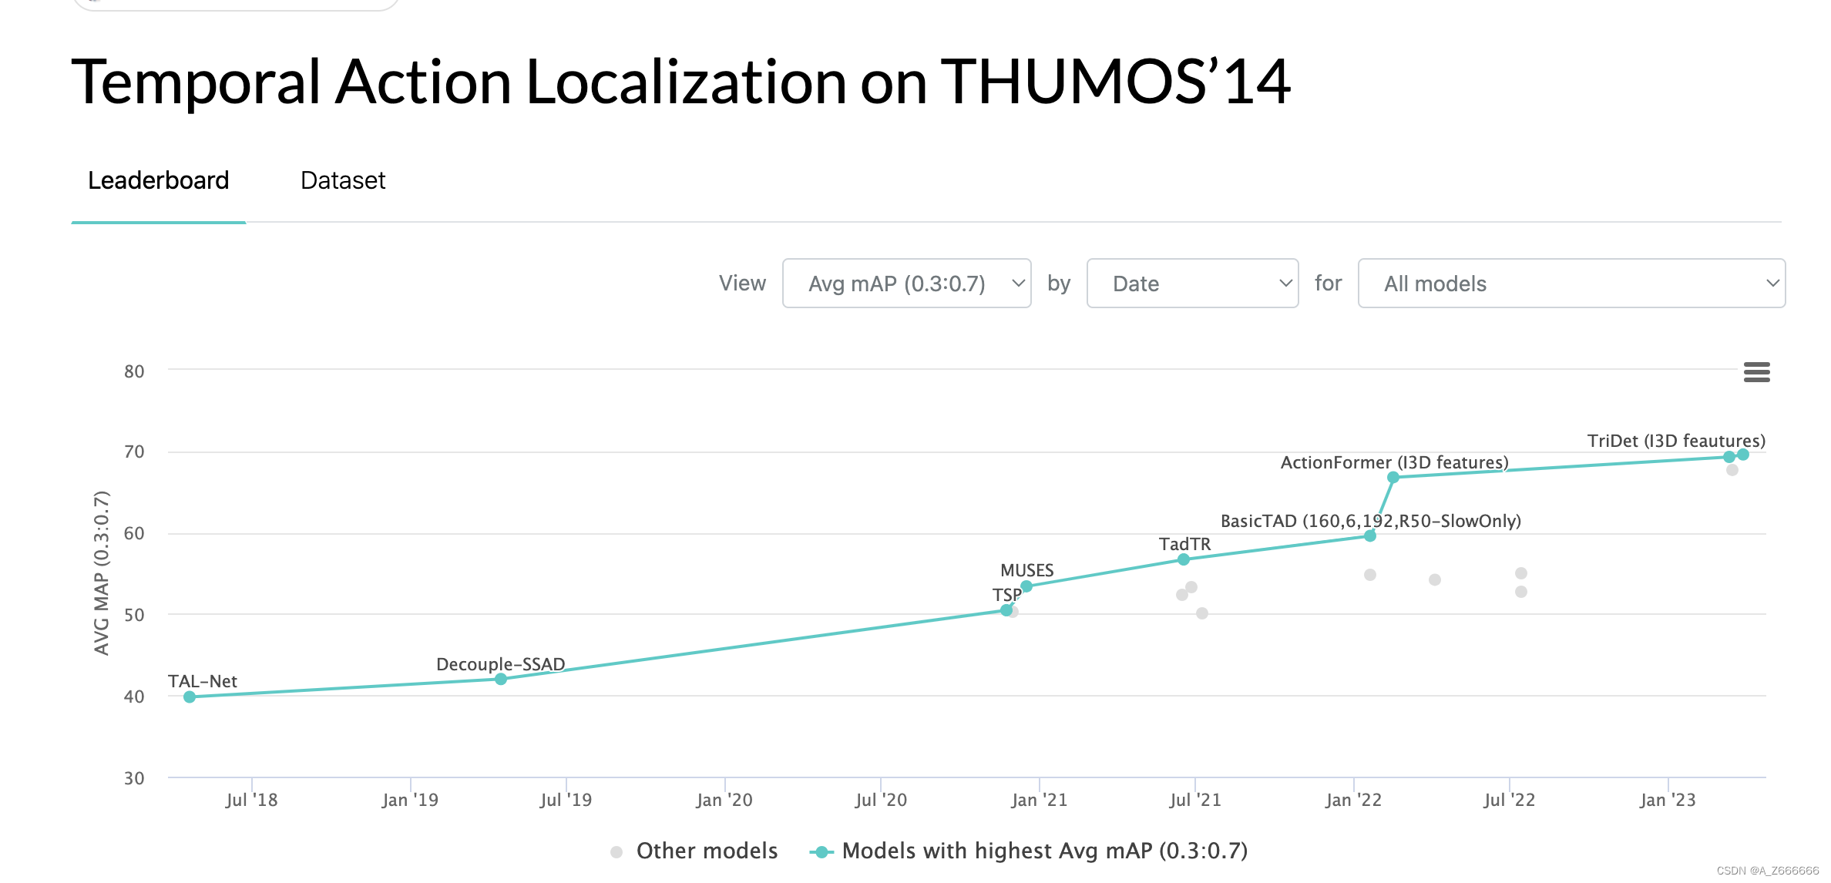Click the 80 y-axis value
The image size is (1831, 883).
(134, 371)
